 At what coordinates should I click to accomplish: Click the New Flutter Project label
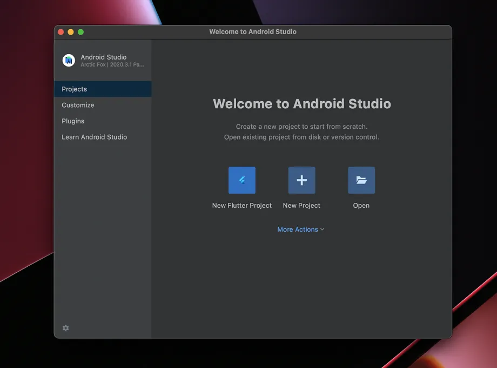pyautogui.click(x=242, y=206)
